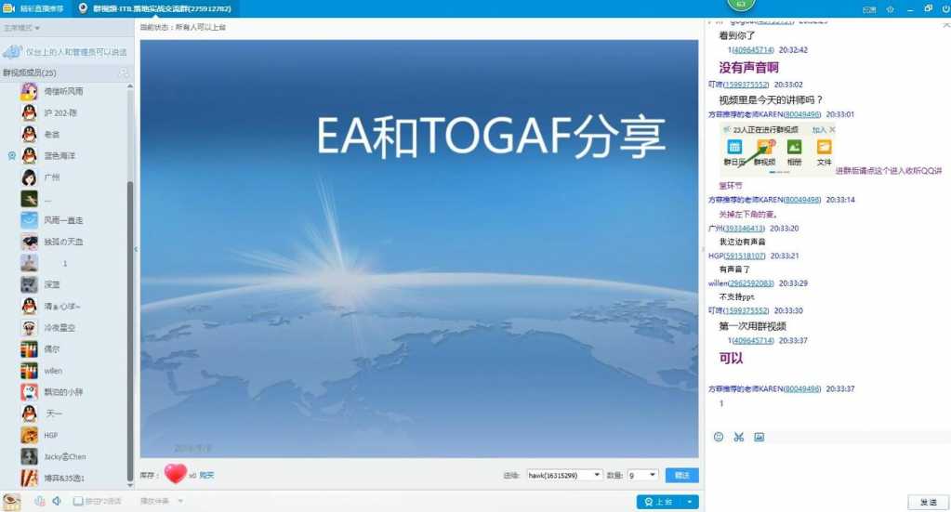The image size is (951, 512).
Task: Toggle the microphone icon in bottom bar
Action: pyautogui.click(x=39, y=501)
